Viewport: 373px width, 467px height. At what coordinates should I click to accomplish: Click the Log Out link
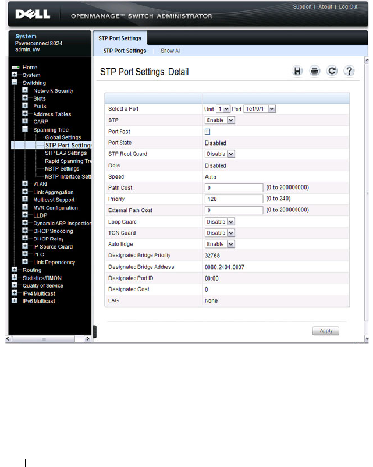point(348,6)
